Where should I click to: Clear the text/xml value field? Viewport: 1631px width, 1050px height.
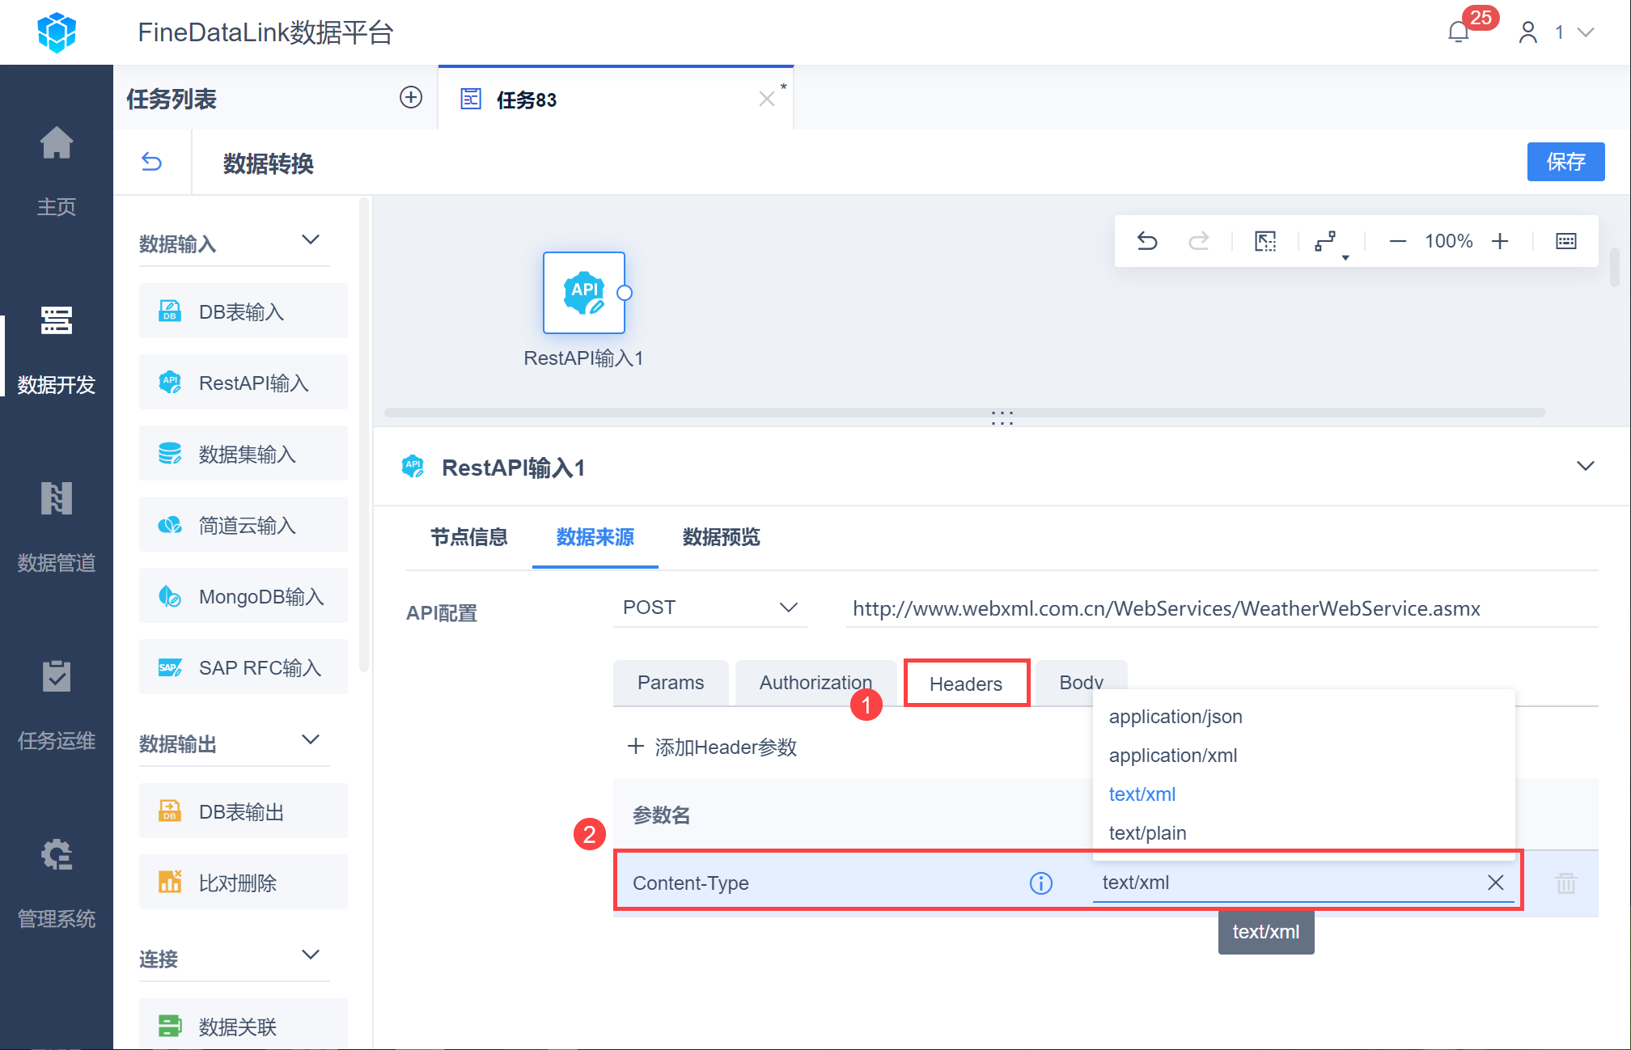click(1495, 883)
